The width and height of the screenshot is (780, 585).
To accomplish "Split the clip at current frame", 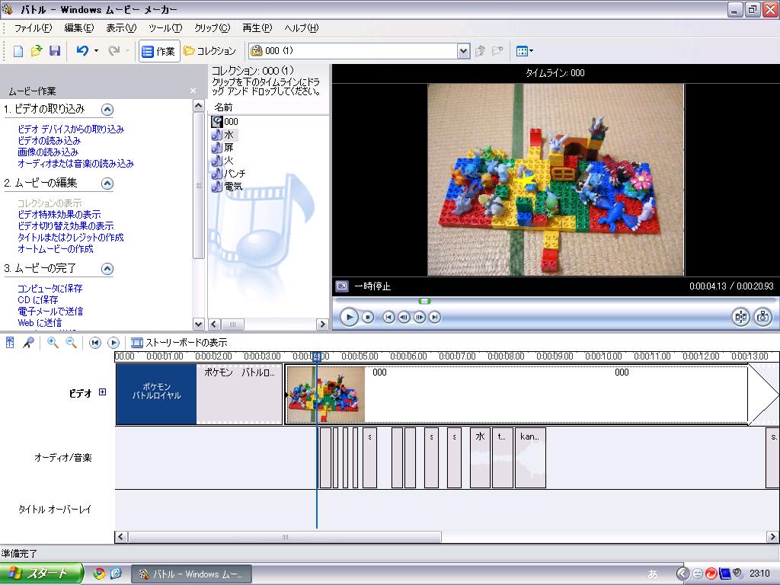I will (x=740, y=317).
